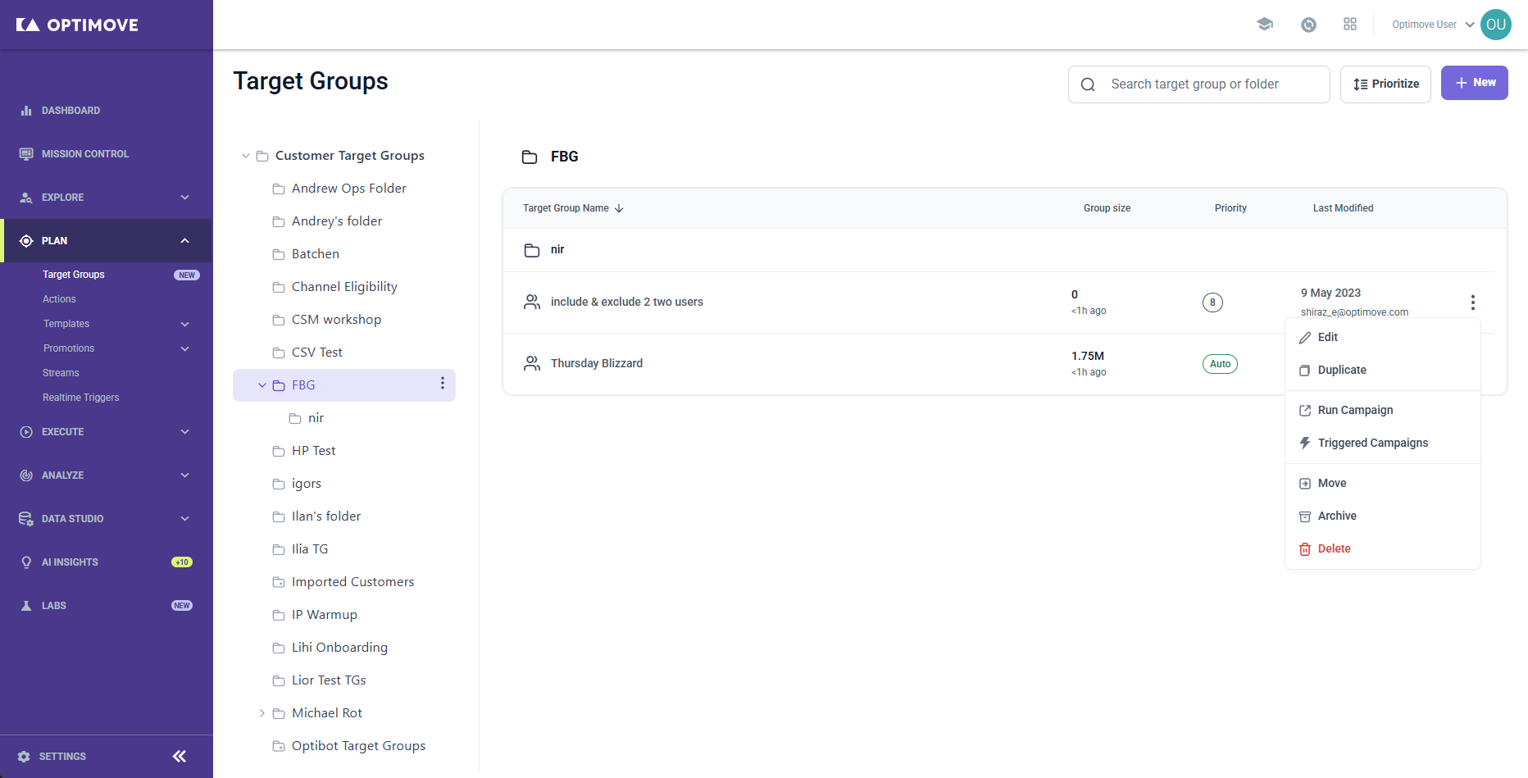
Task: Open FBG folder three-dot options
Action: pyautogui.click(x=443, y=384)
